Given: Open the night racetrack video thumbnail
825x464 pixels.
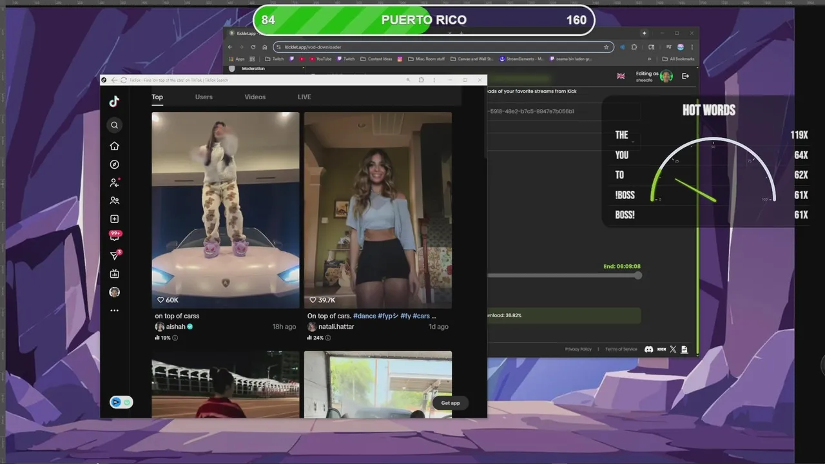Looking at the screenshot, I should [x=226, y=385].
